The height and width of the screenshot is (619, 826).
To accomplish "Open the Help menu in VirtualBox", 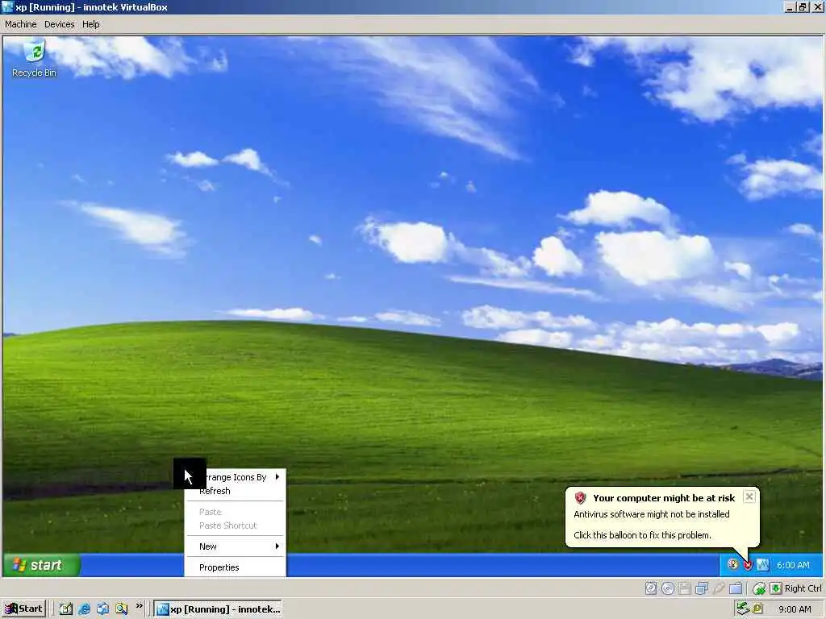I will [x=90, y=24].
